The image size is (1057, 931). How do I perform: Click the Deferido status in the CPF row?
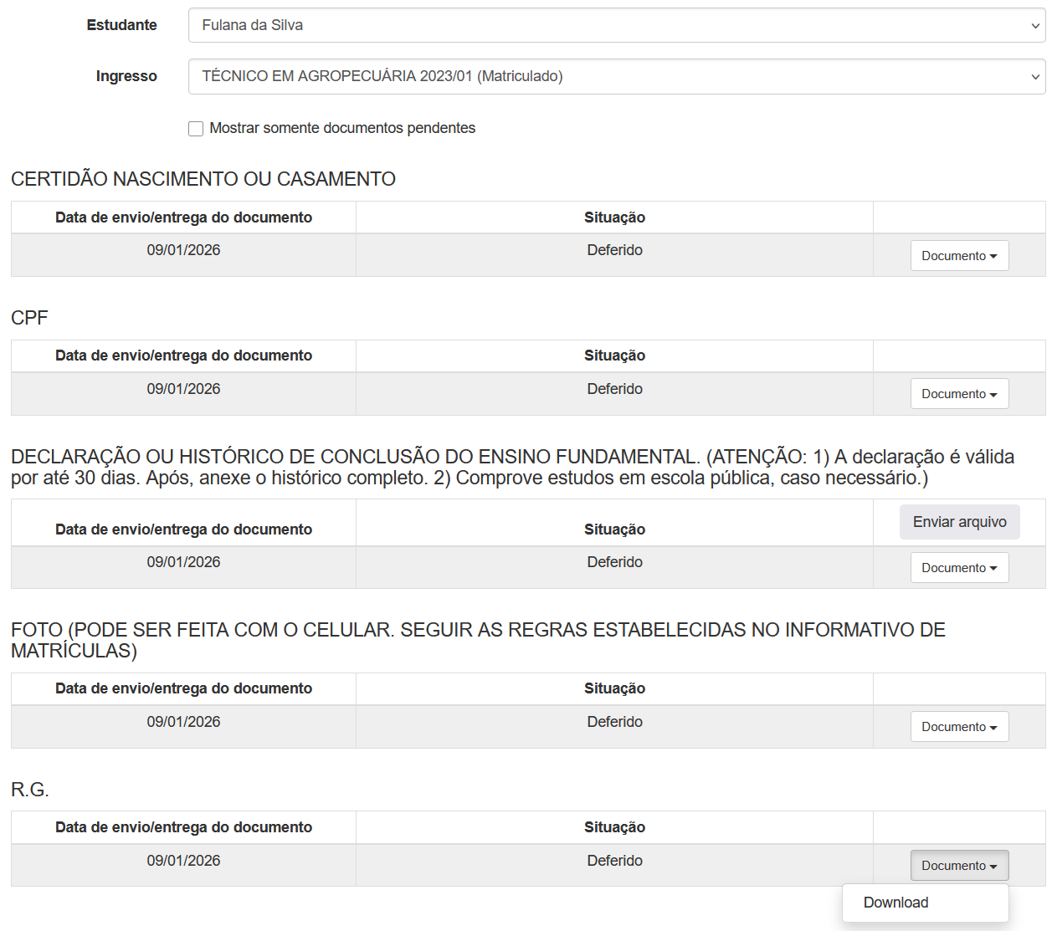click(615, 388)
